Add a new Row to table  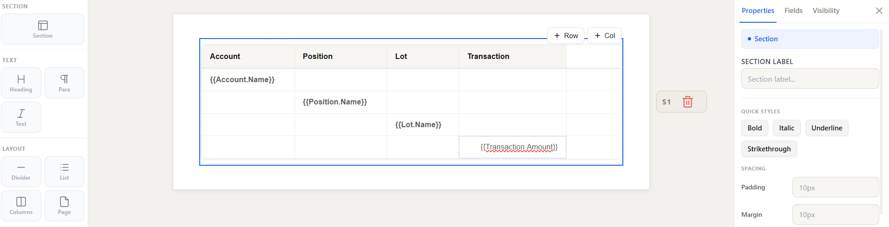pos(566,36)
